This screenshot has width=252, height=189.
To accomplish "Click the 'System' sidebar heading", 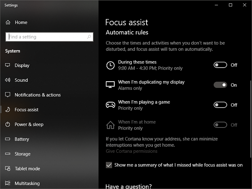I will (x=12, y=51).
